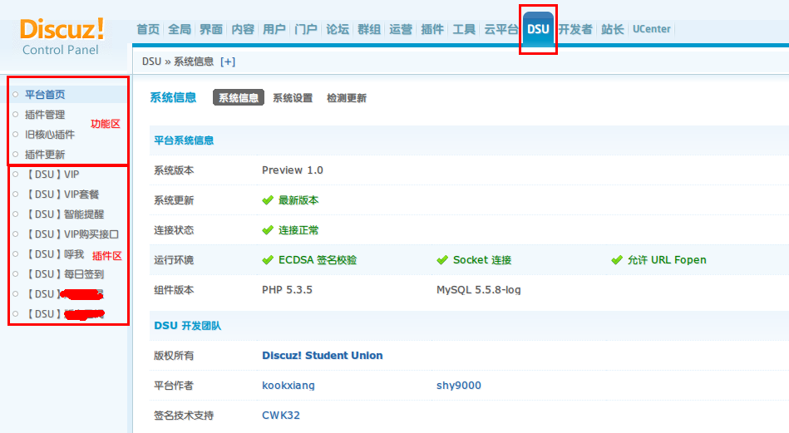The height and width of the screenshot is (433, 789).
Task: Click the 平台作者 row label
Action: pos(174,386)
